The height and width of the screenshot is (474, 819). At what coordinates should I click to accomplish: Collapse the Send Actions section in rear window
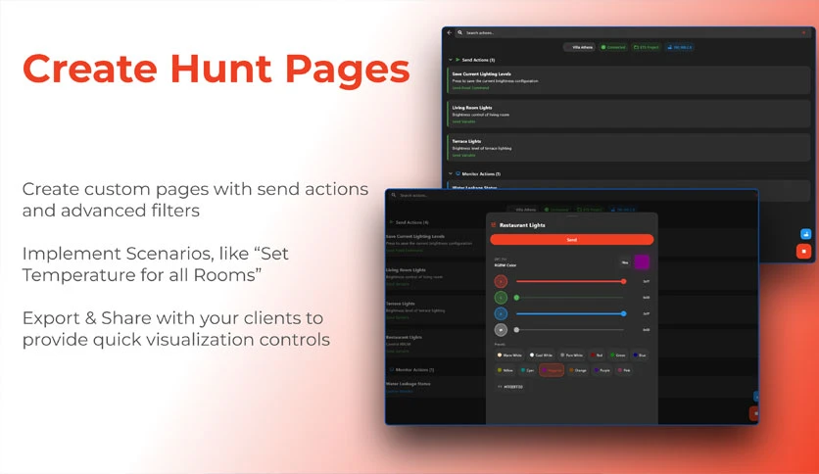click(451, 60)
